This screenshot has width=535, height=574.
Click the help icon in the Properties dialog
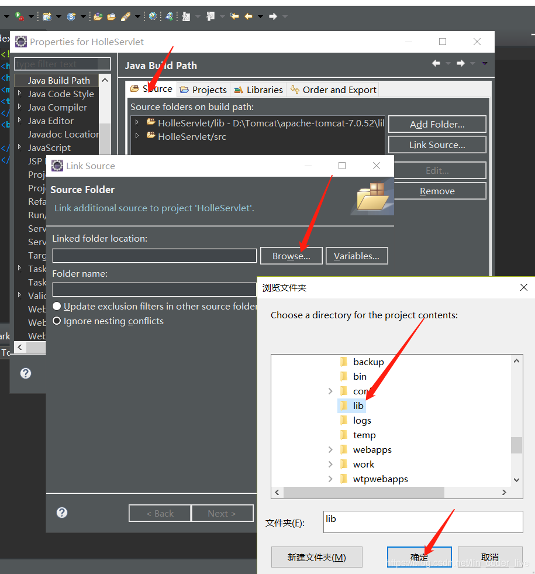pos(26,373)
